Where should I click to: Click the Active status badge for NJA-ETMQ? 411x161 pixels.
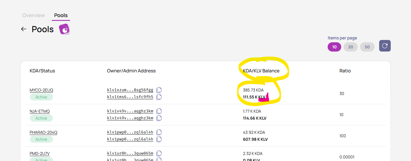pos(41,118)
